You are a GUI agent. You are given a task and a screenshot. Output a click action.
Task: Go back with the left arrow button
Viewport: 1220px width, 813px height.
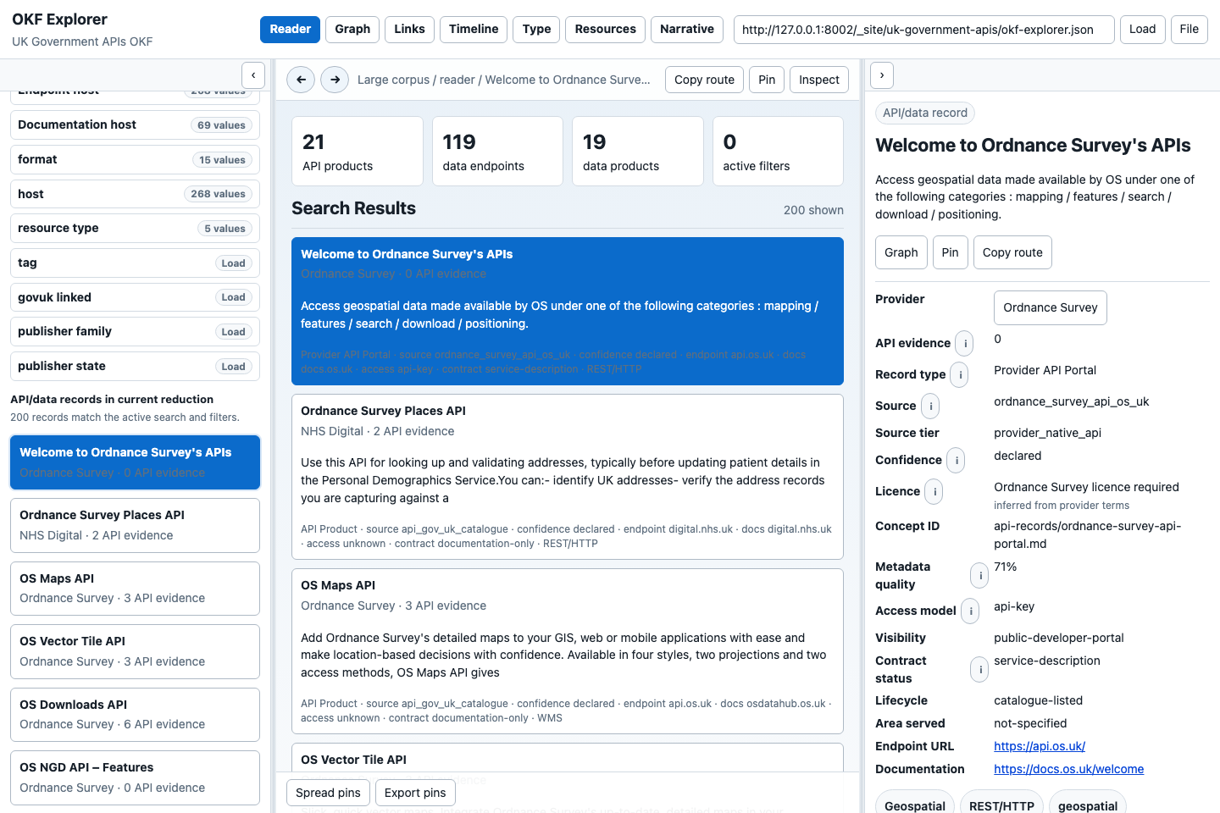tap(301, 80)
